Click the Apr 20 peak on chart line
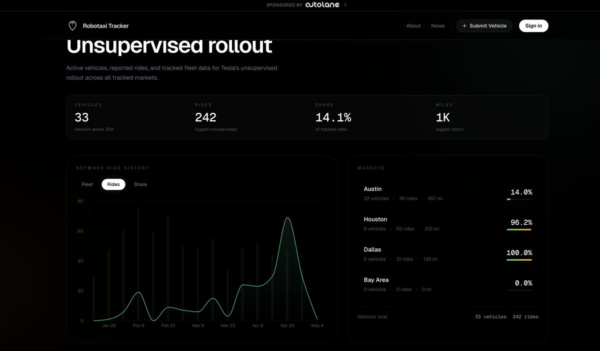 pyautogui.click(x=287, y=218)
